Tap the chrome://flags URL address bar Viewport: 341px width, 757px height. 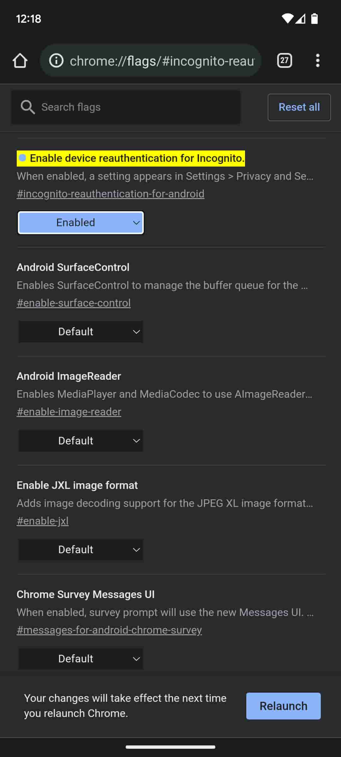click(x=161, y=61)
